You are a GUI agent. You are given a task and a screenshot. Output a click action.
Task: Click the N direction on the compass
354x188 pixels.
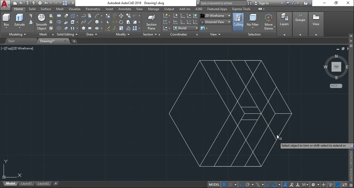pyautogui.click(x=336, y=56)
